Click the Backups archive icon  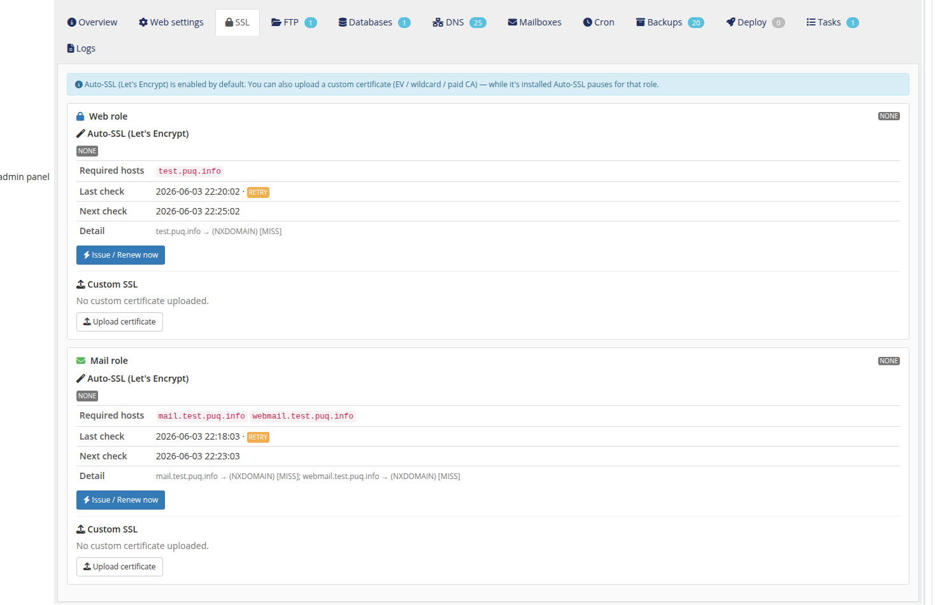641,22
